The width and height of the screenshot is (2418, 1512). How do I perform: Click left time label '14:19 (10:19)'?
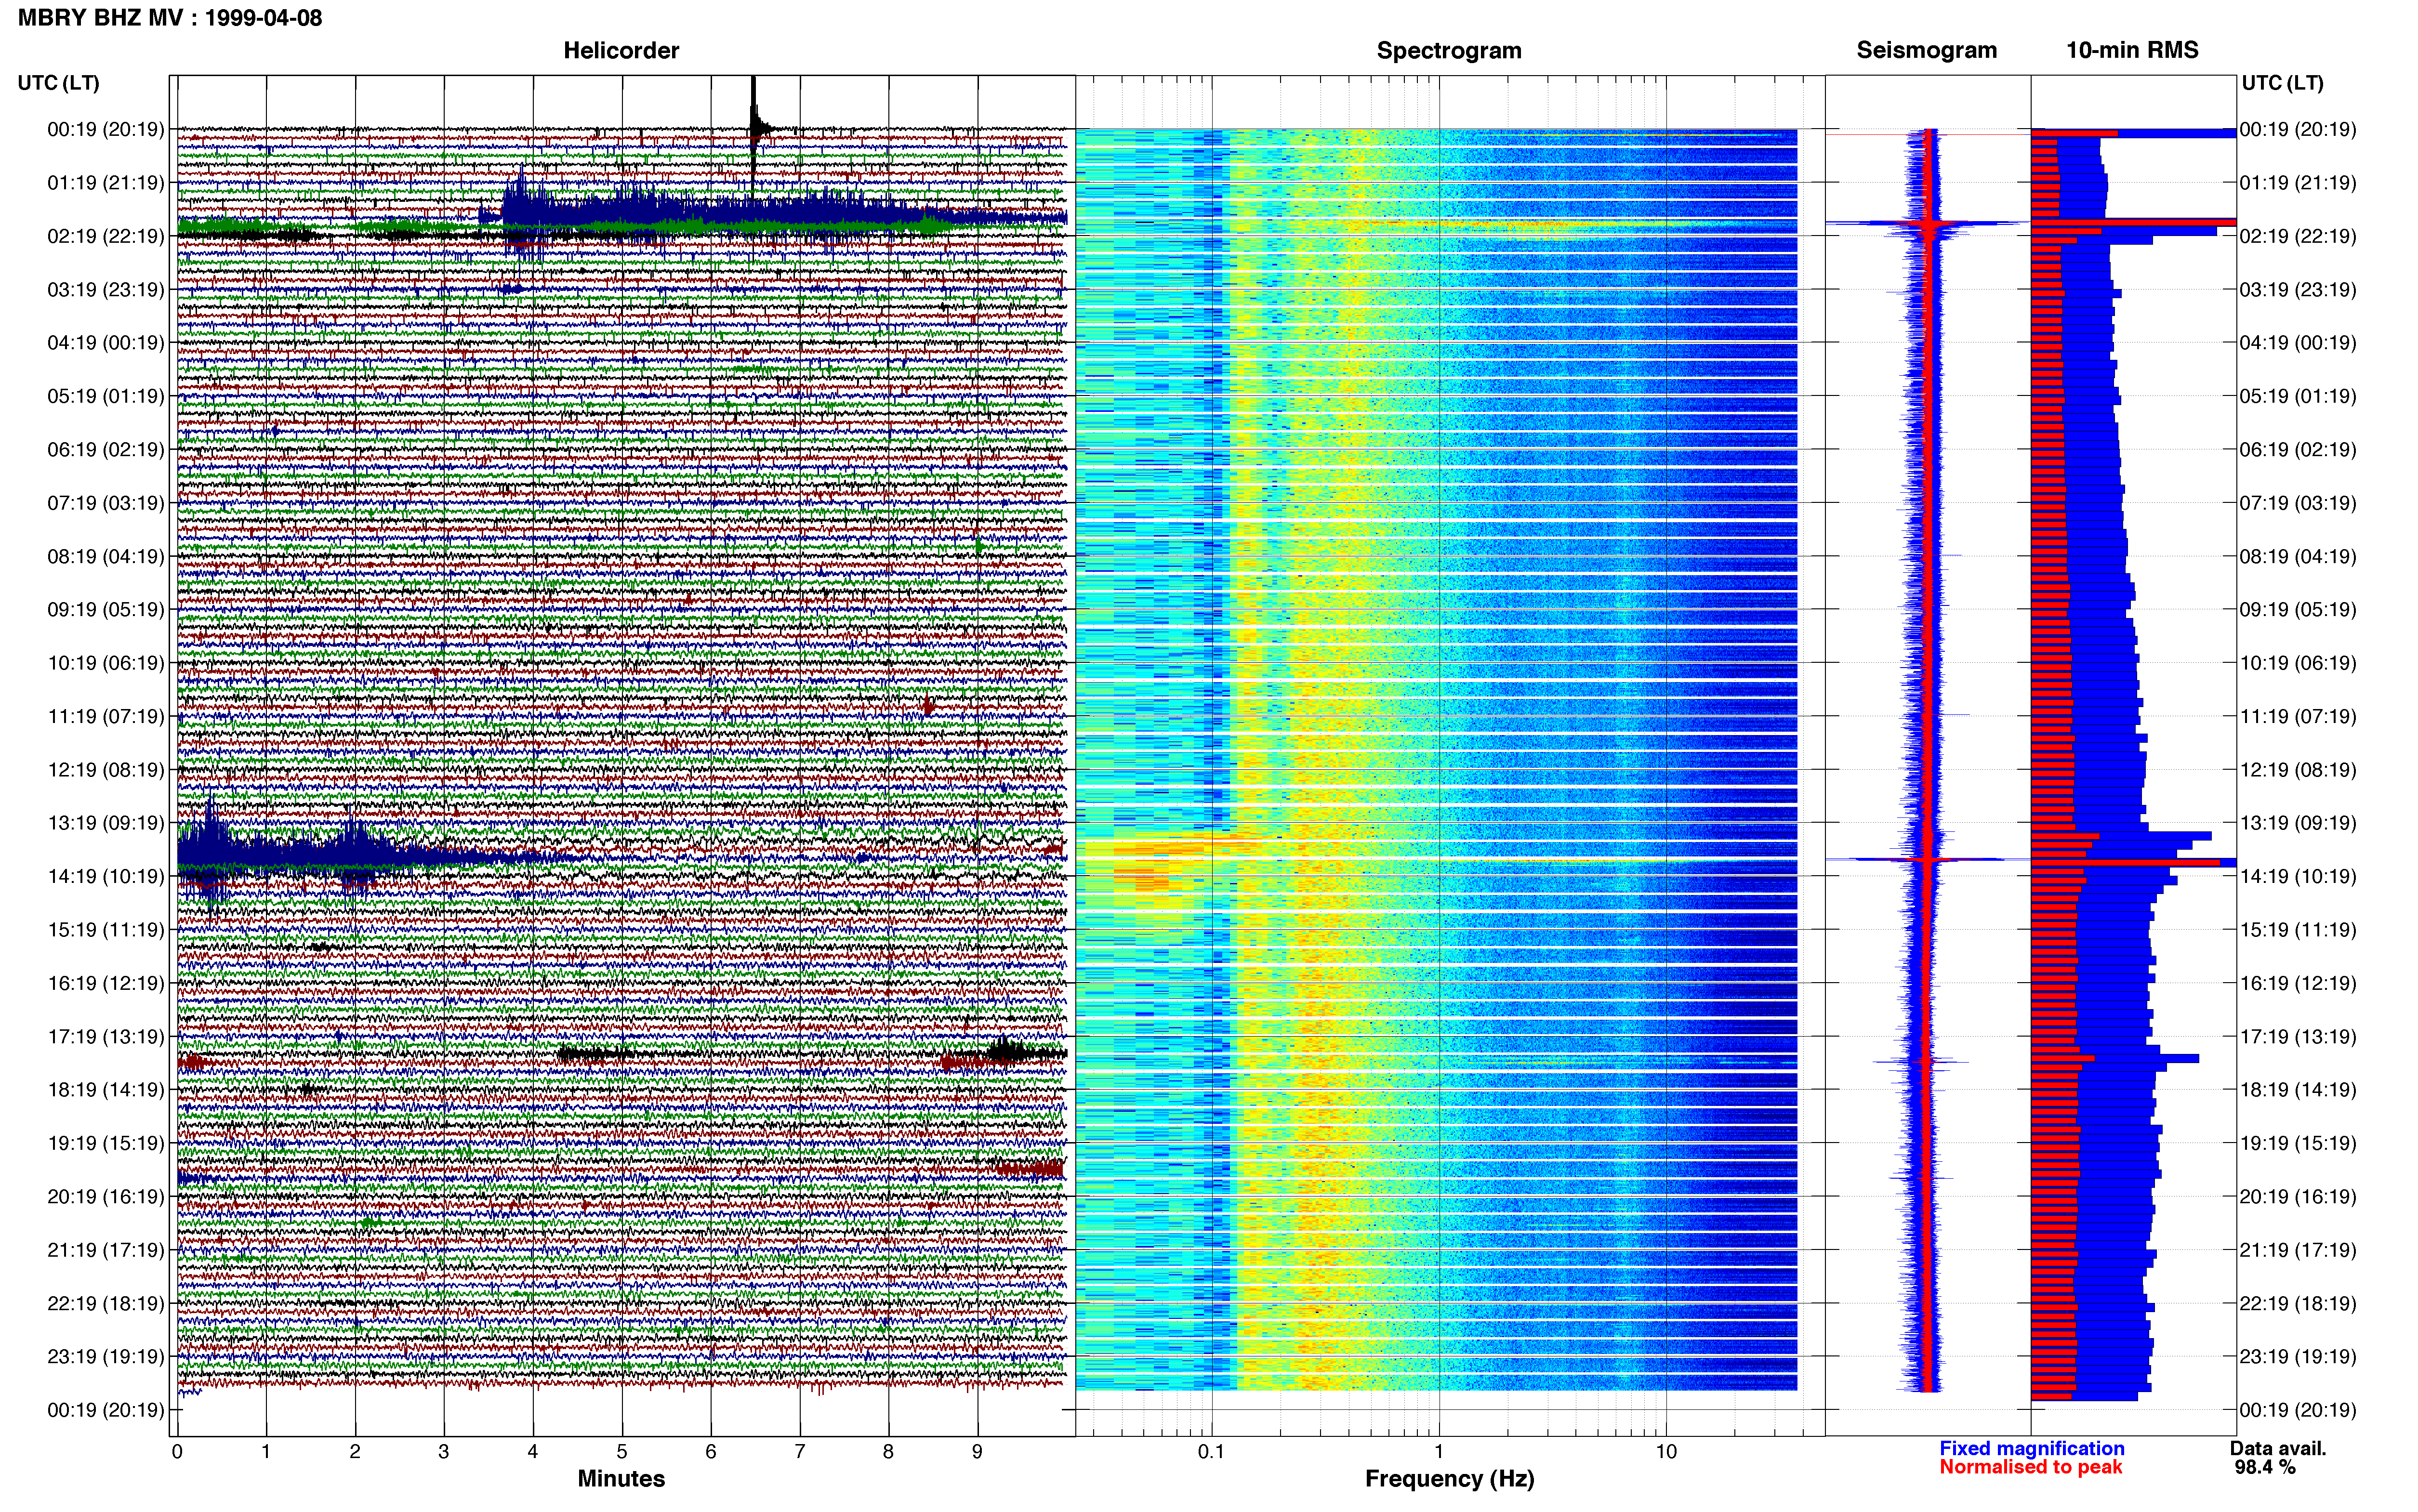[x=106, y=876]
